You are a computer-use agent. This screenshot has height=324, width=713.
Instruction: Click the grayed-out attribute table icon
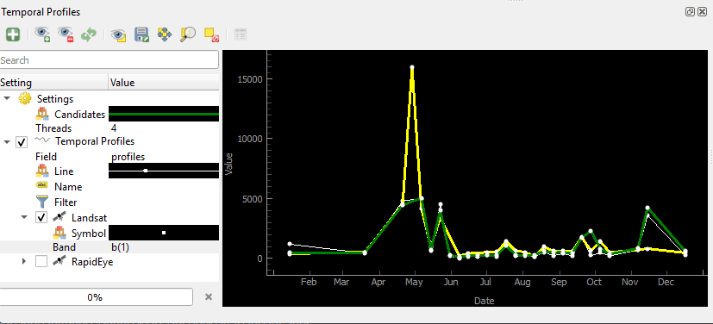click(240, 34)
